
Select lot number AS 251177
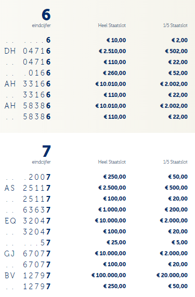pos(28,188)
